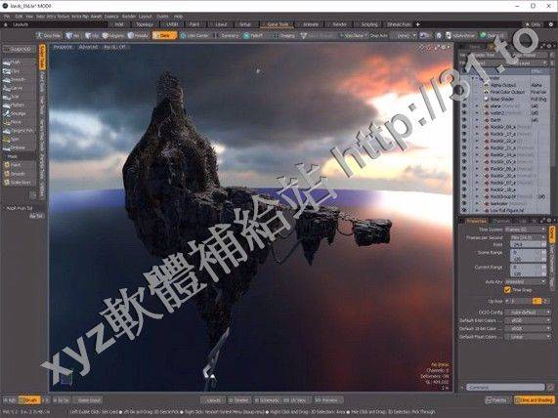Open the Schematic view button
The width and height of the screenshot is (558, 418).
267,400
